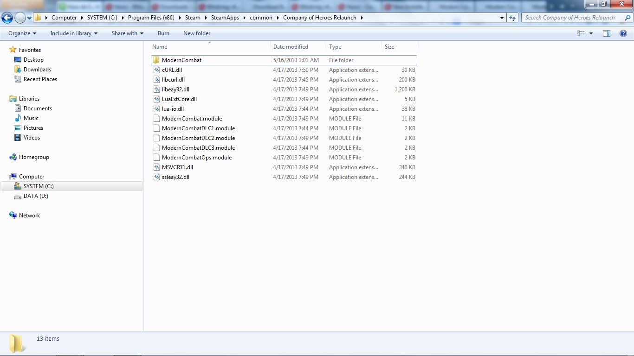Navigate to the Steam breadcrumb
The image size is (634, 356).
(193, 18)
